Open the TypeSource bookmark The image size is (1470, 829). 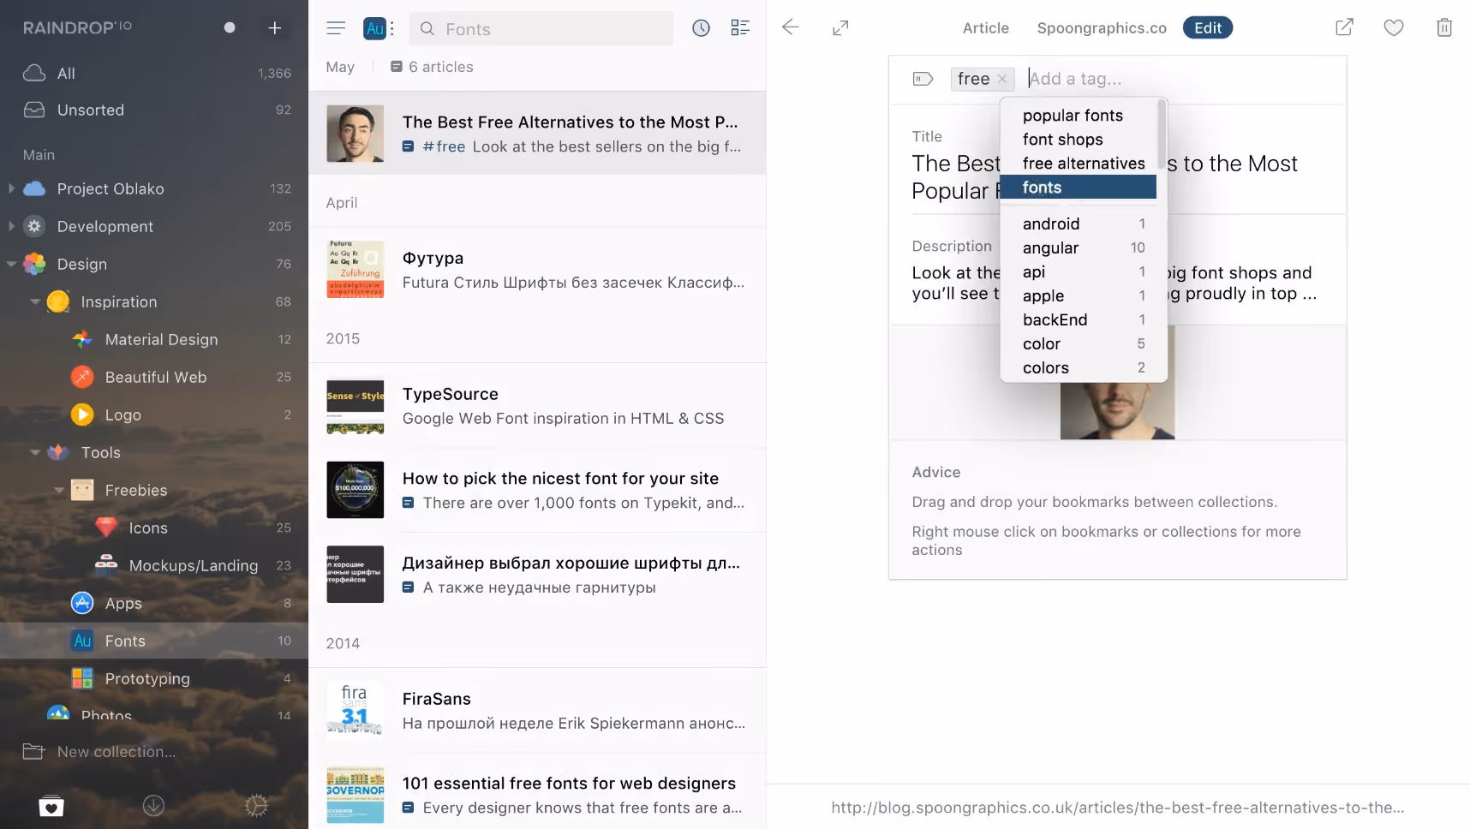click(x=537, y=406)
